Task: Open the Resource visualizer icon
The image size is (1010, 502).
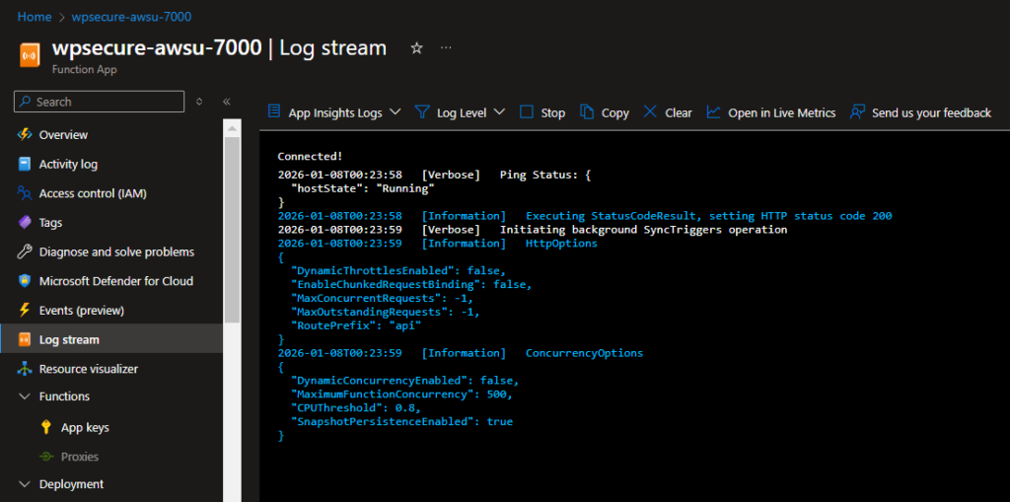Action: (x=25, y=369)
